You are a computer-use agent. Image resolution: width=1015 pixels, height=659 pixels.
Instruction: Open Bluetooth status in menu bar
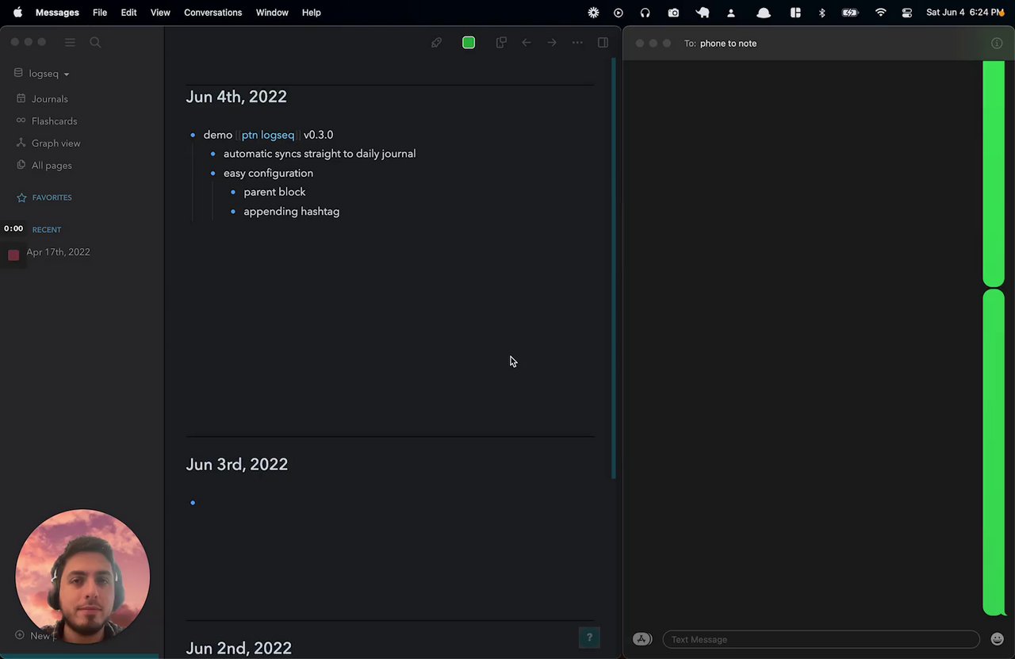(822, 13)
